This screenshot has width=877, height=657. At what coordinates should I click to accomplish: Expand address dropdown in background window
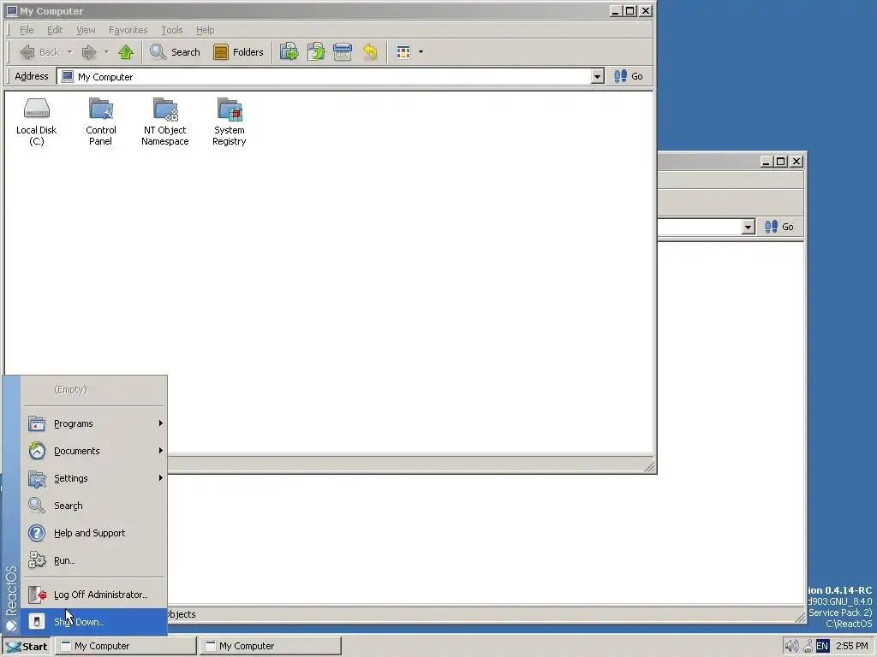coord(749,227)
